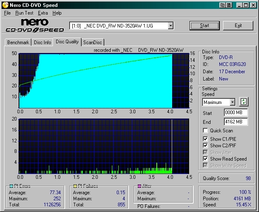The height and width of the screenshot is (212, 259).
Task: Switch to the Benchmark tab
Action: (x=18, y=42)
